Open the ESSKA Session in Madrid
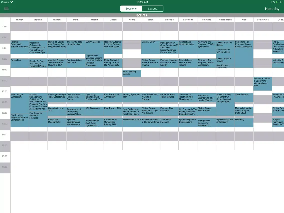Viewport: 284px width, 213px height. [94, 47]
